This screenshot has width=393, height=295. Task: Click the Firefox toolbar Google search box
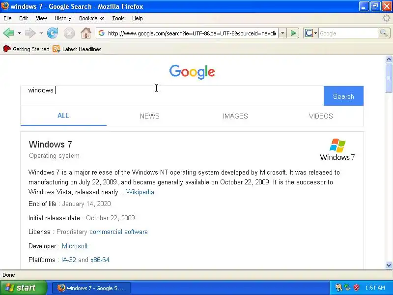pyautogui.click(x=348, y=33)
